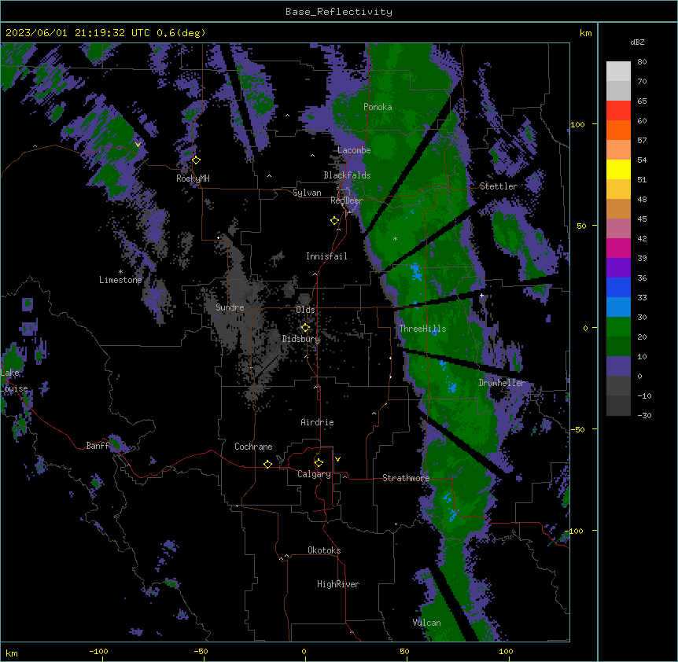678x662 pixels.
Task: Click the yellow diamond marker below RedDeer
Action: pos(335,221)
